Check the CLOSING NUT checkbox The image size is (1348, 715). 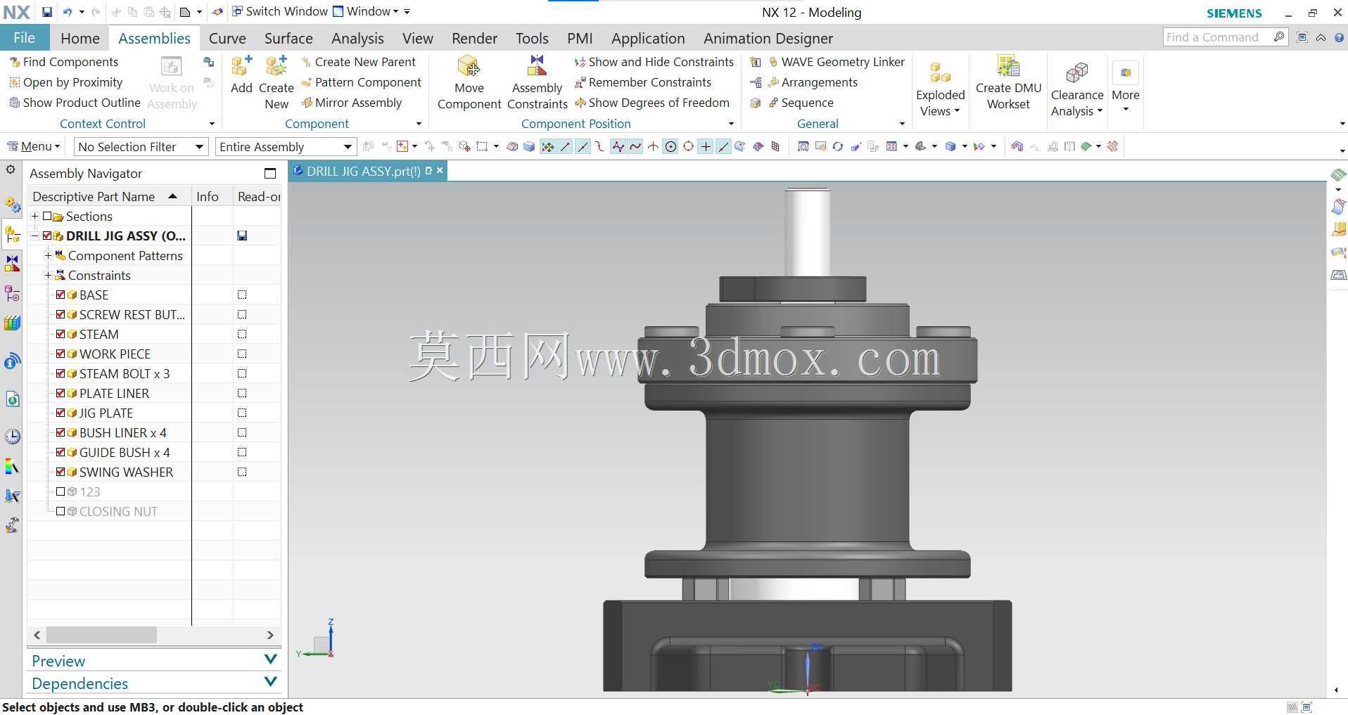click(x=61, y=511)
